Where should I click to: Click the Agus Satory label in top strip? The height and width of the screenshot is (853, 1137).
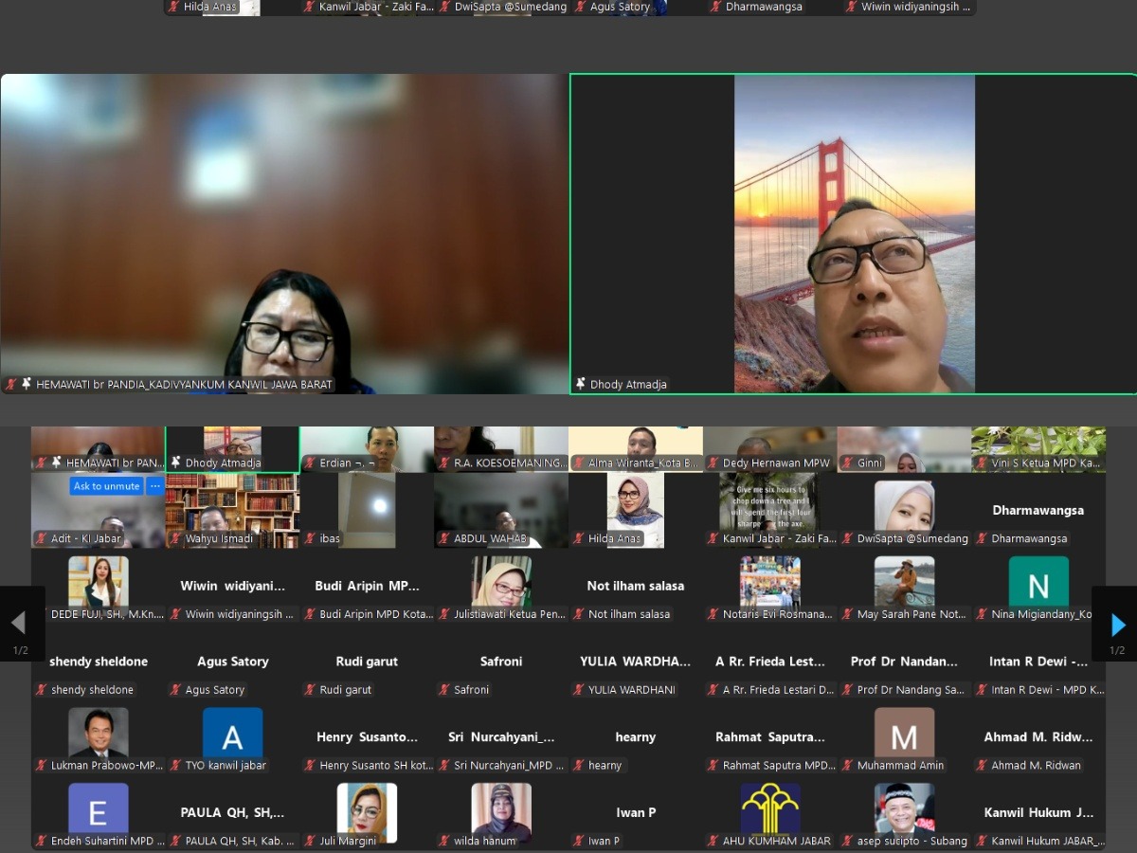click(x=621, y=7)
